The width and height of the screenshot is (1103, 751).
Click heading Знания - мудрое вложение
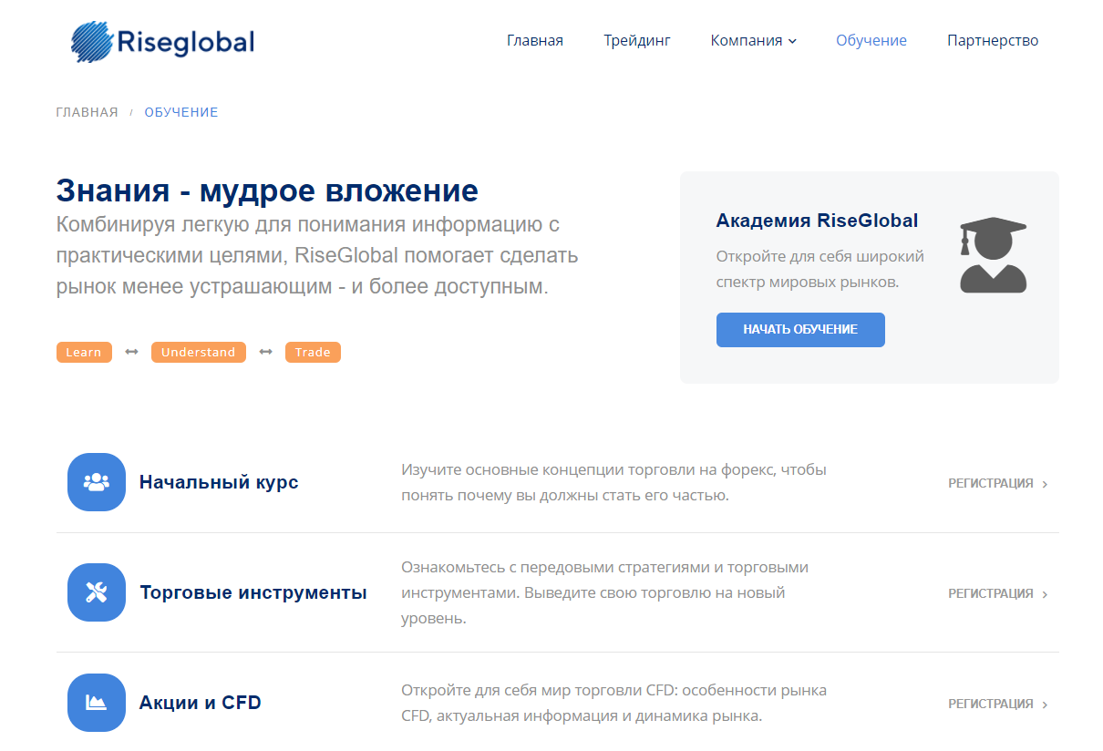click(267, 190)
